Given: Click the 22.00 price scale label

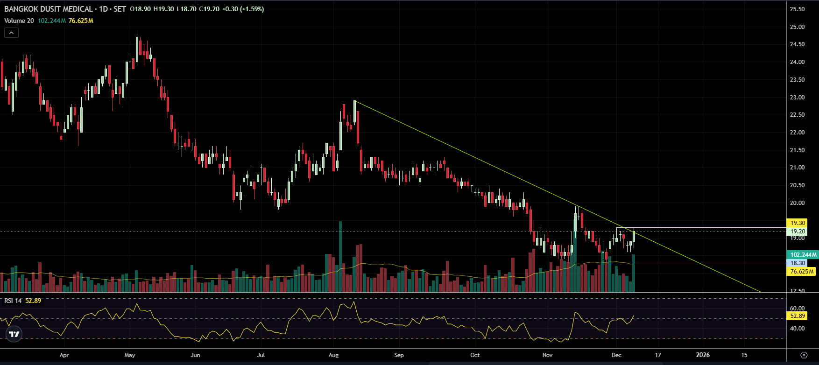Looking at the screenshot, I should point(797,133).
